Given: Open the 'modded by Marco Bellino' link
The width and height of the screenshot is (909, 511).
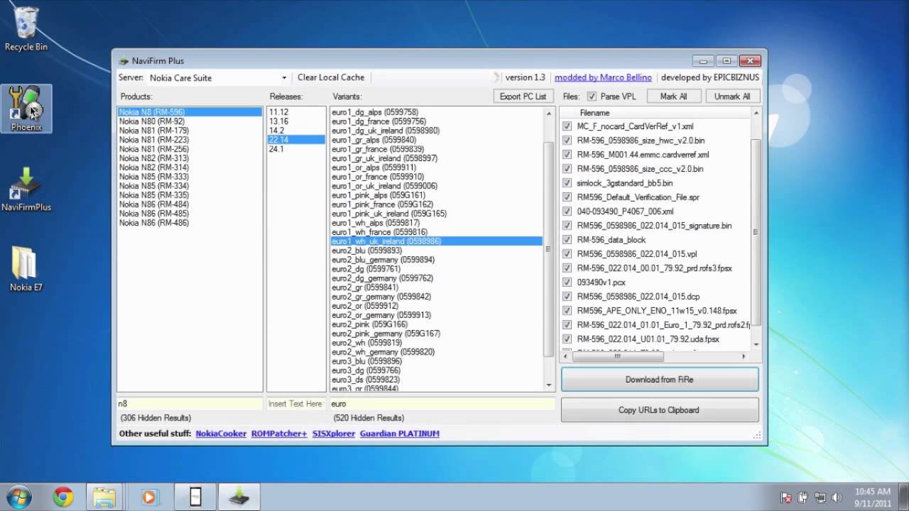Looking at the screenshot, I should pyautogui.click(x=603, y=77).
